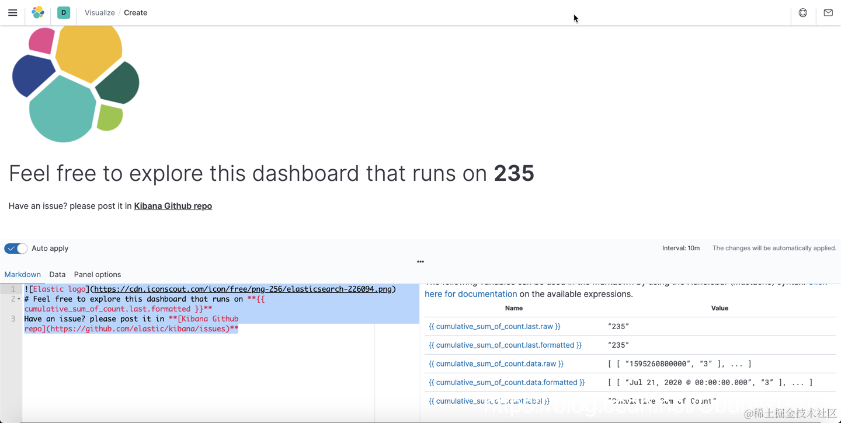Click the Value column header

pyautogui.click(x=720, y=308)
